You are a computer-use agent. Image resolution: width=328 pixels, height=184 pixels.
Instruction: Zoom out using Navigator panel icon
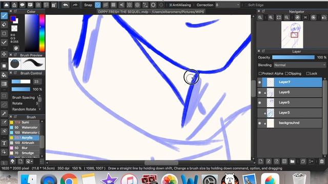[x=286, y=17]
